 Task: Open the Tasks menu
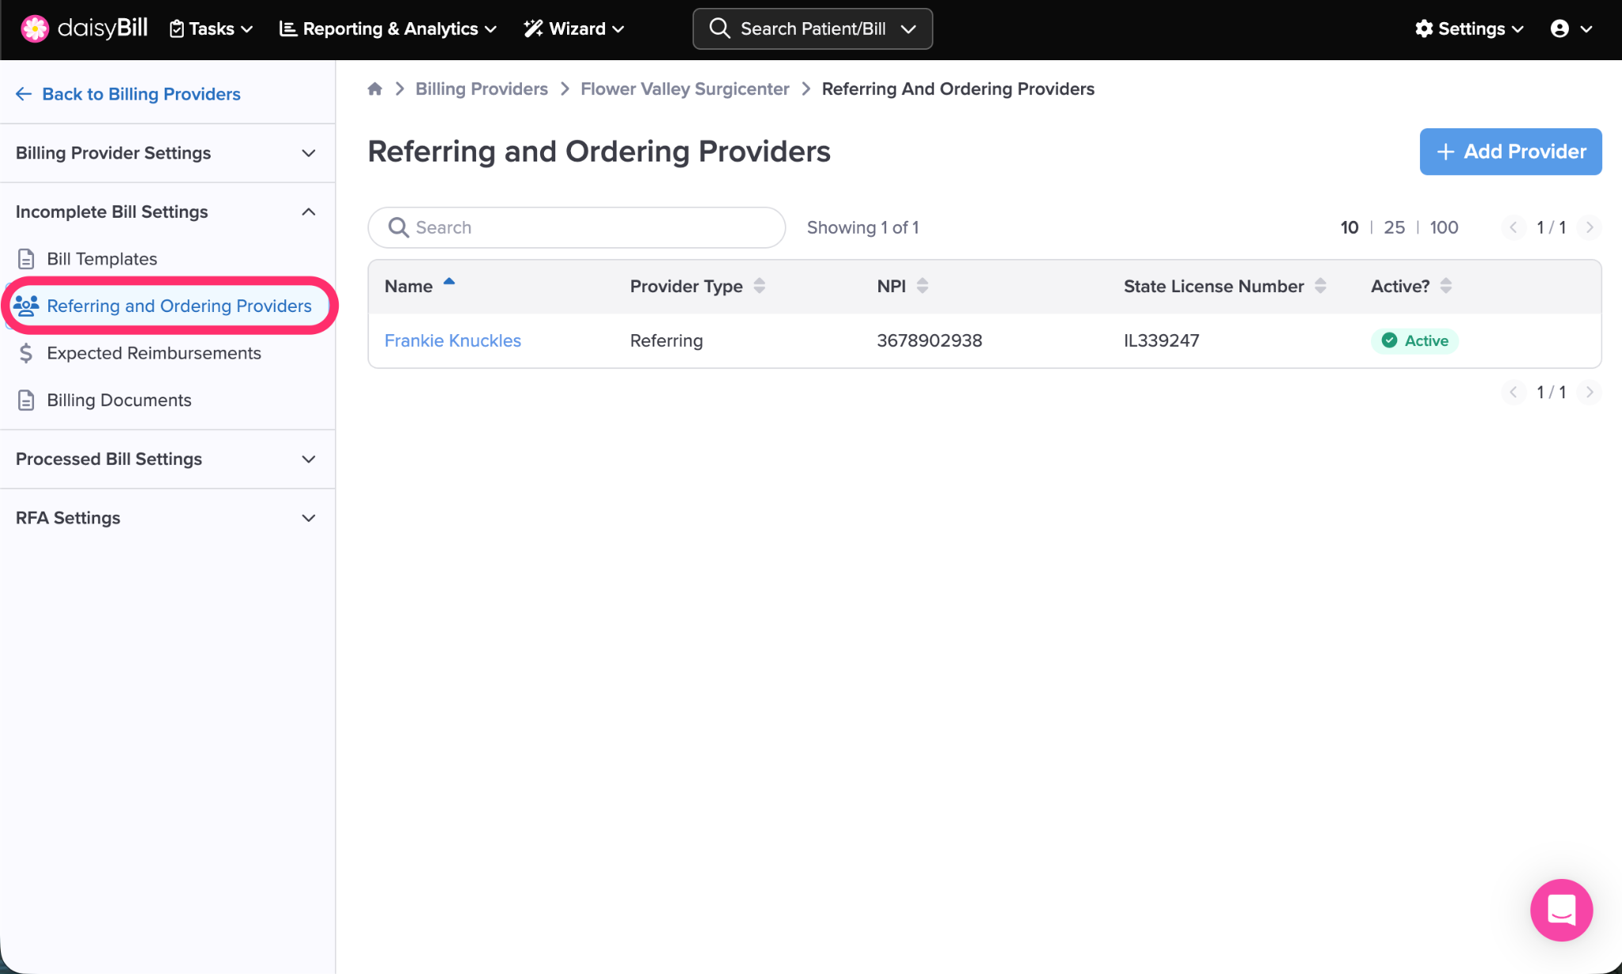coord(211,29)
